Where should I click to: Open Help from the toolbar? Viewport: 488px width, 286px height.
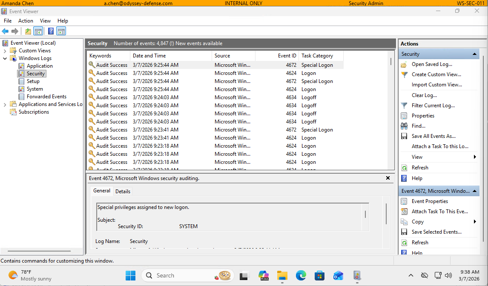coord(51,31)
